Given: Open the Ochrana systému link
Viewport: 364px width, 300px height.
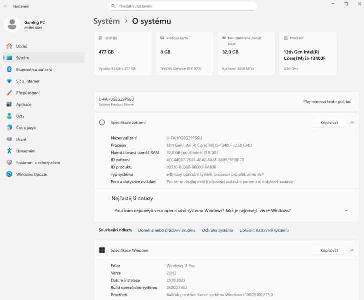Looking at the screenshot, I should [x=217, y=230].
